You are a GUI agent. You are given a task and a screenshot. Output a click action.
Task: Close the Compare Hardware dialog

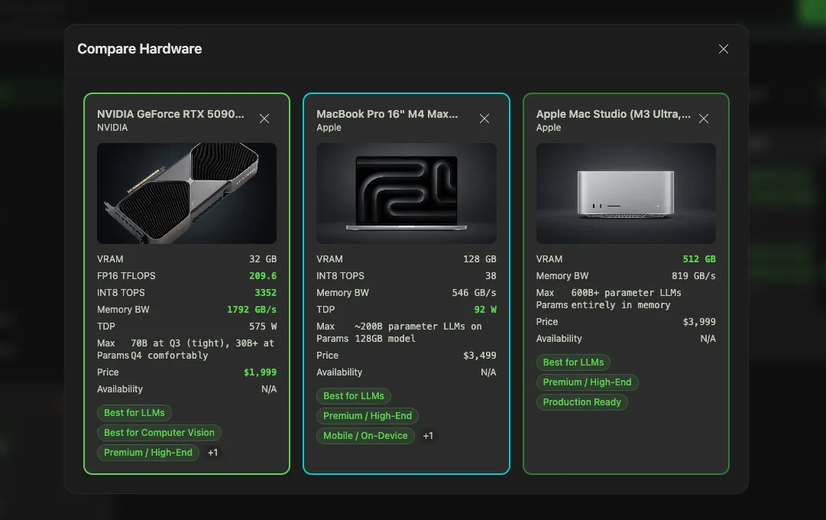[x=723, y=48]
